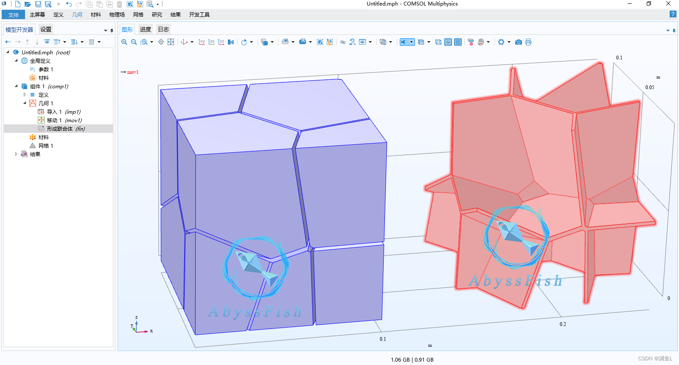This screenshot has height=365, width=679.
Task: Switch to the 几何 ribbon tab
Action: [x=77, y=15]
